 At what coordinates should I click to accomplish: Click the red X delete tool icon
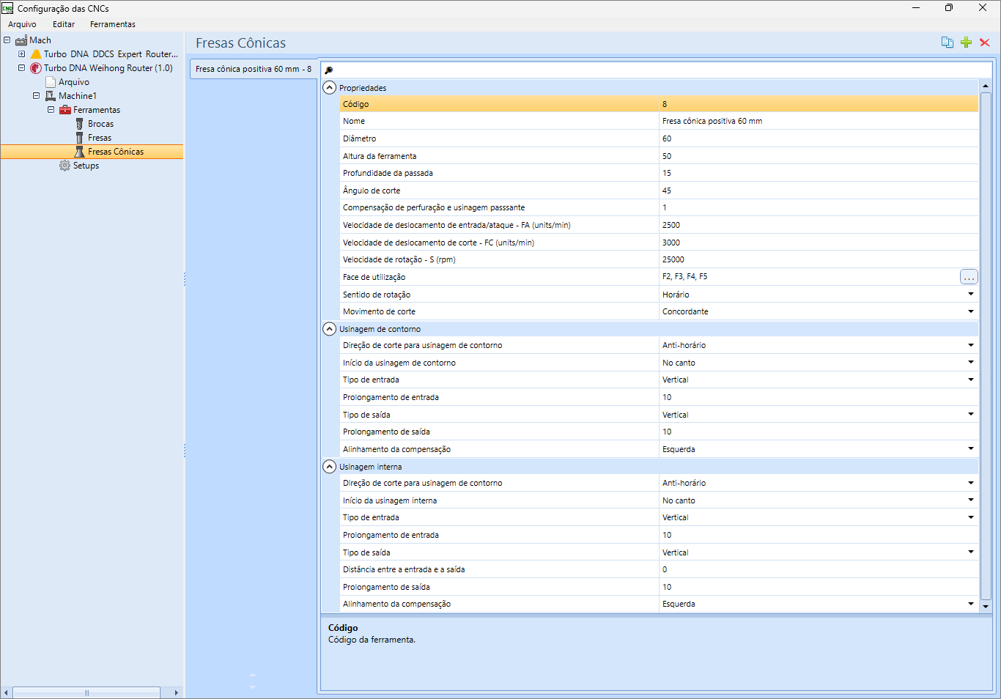985,42
